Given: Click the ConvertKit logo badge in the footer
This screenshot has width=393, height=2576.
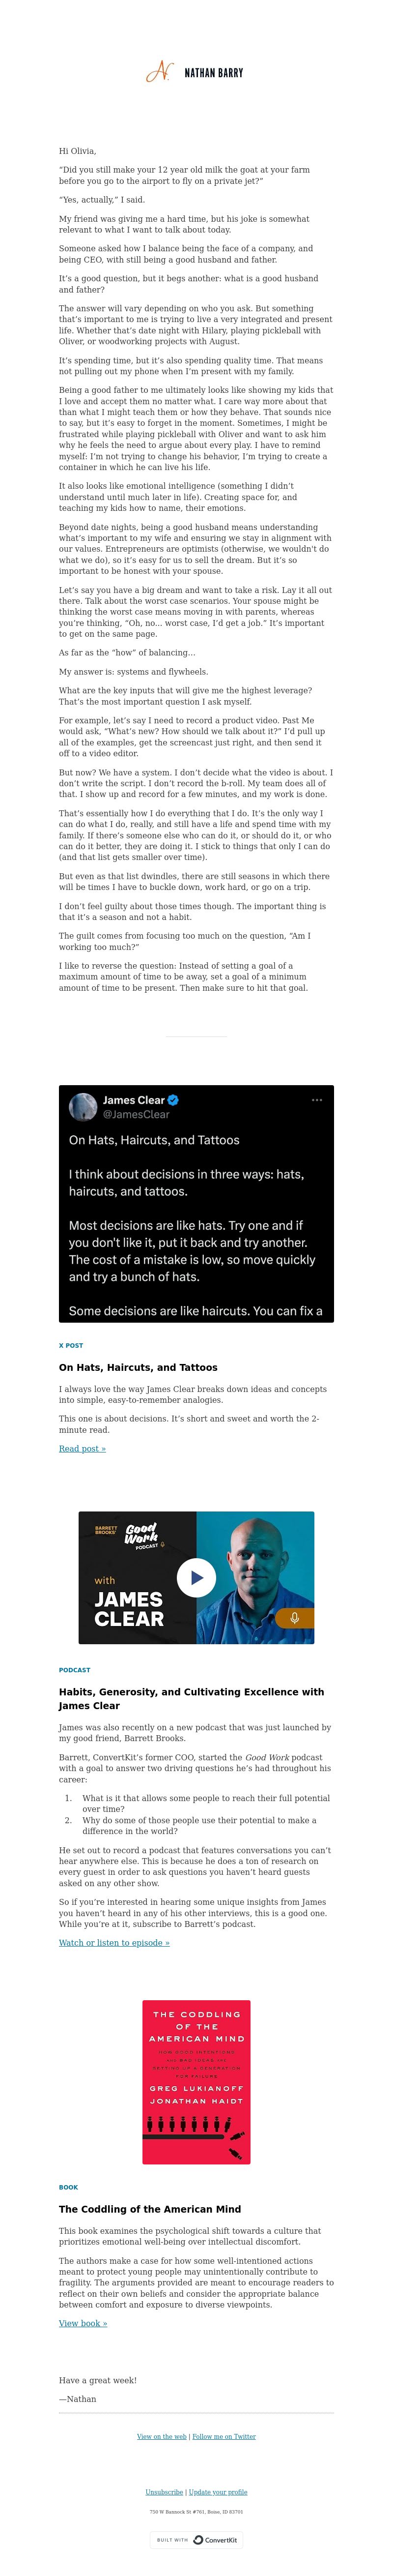Looking at the screenshot, I should (x=196, y=2539).
